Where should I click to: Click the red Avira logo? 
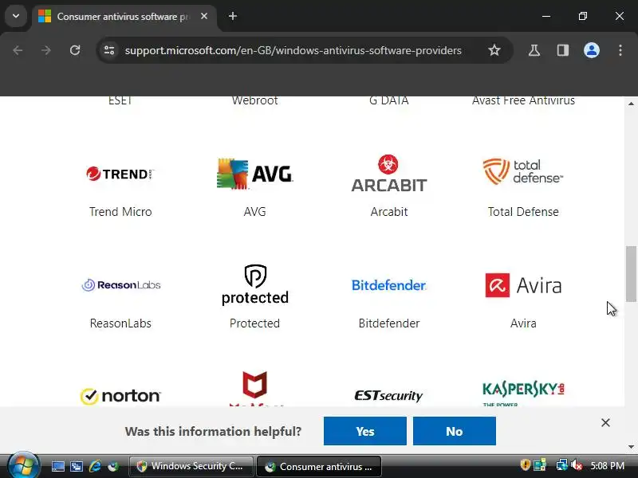point(523,285)
